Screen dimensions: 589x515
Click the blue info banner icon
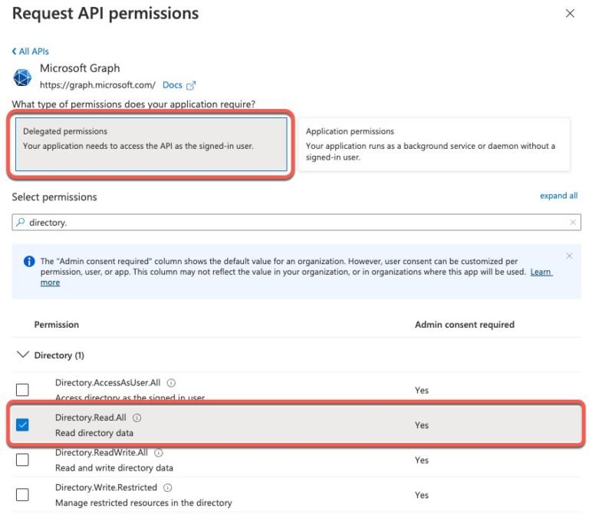(x=29, y=262)
